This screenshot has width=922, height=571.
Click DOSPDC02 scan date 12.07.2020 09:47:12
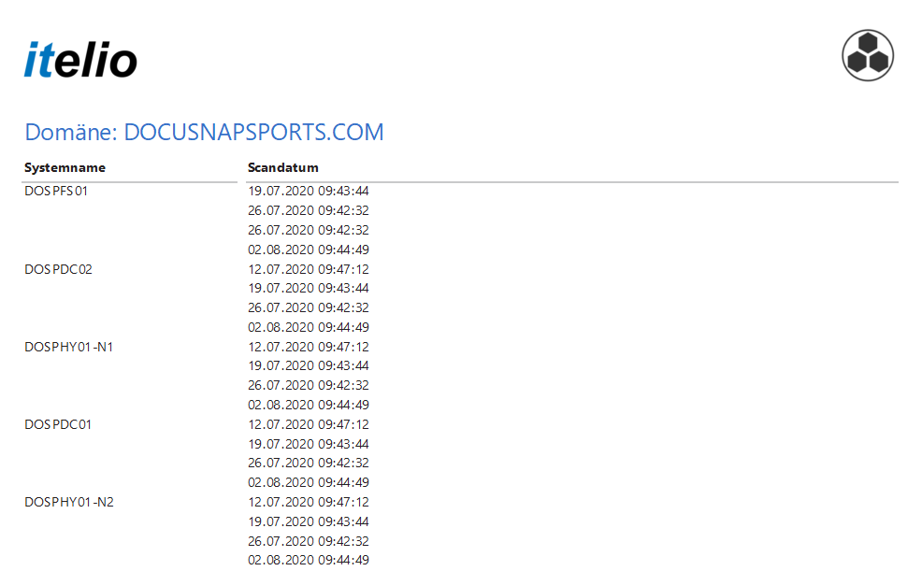pyautogui.click(x=309, y=269)
